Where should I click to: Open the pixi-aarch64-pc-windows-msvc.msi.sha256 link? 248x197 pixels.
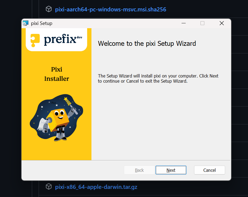[111, 9]
